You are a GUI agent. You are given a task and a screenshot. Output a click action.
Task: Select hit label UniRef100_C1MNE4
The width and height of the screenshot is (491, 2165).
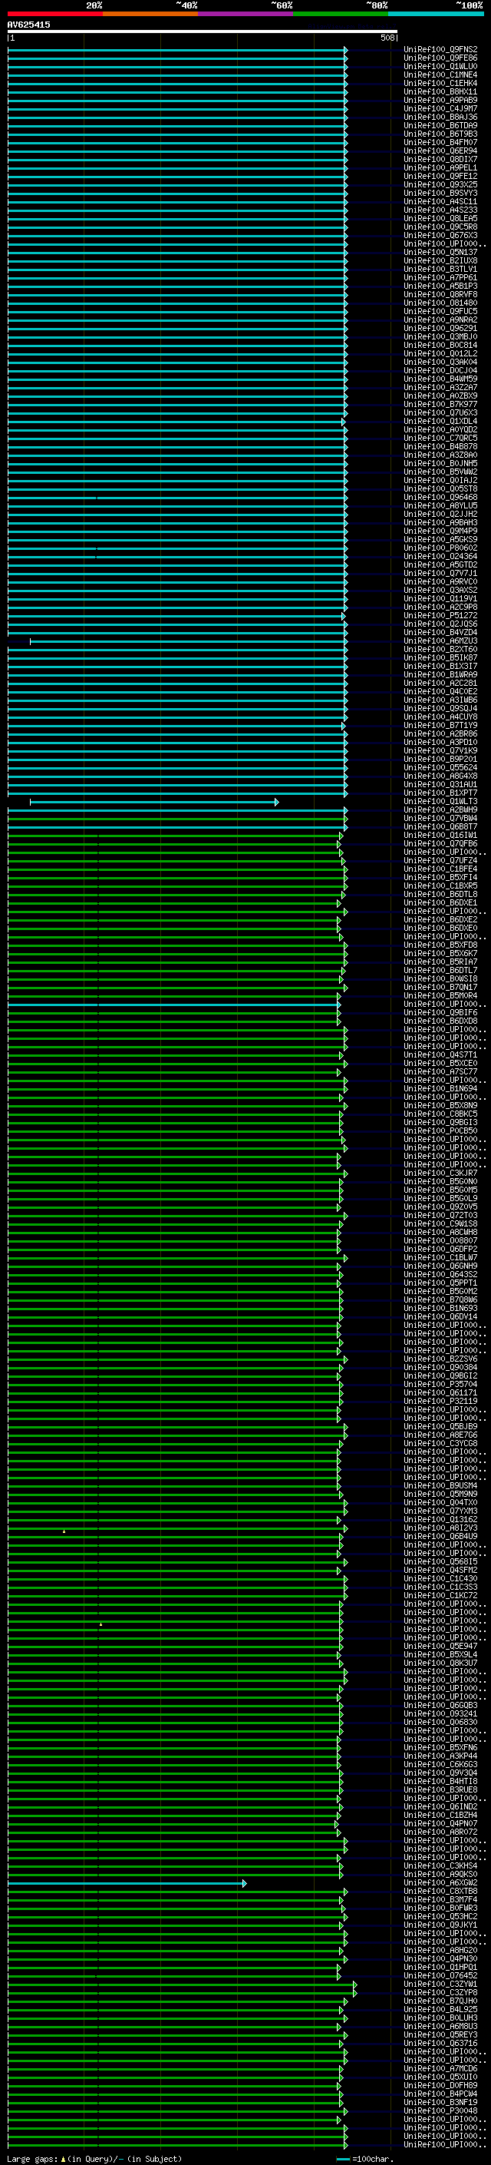[440, 74]
